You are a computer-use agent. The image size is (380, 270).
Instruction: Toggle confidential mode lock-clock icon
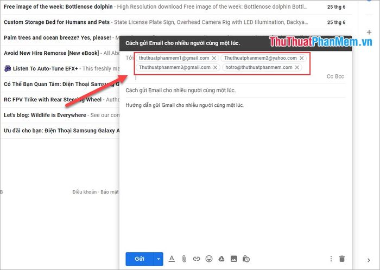tap(246, 259)
